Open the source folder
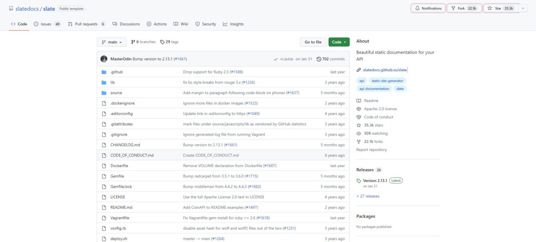536x242 pixels. (116, 93)
